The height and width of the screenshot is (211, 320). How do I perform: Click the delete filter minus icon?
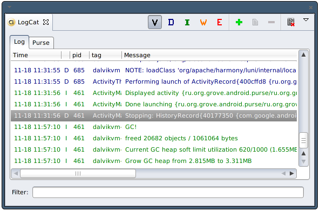pos(271,22)
